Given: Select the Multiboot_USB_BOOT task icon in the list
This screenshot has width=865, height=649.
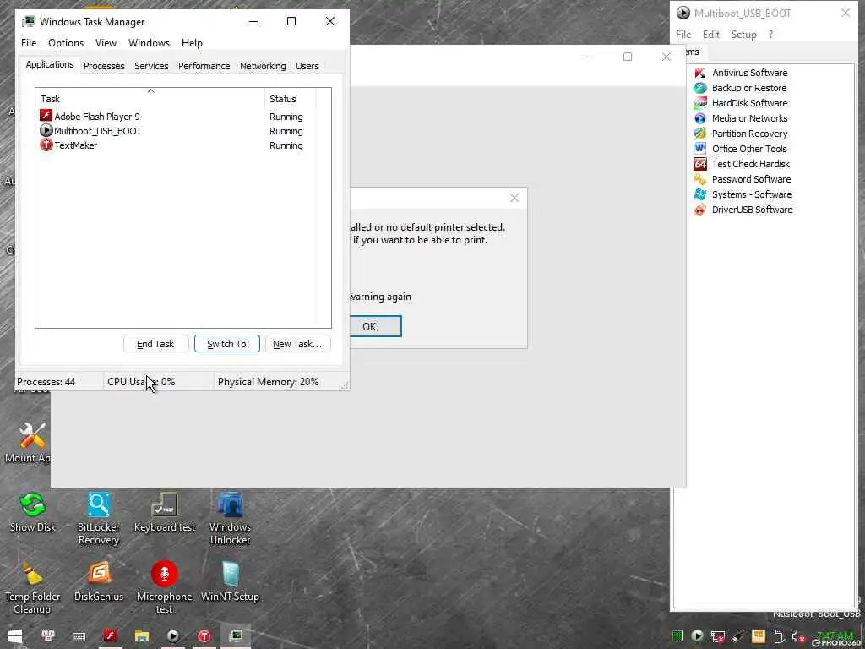Looking at the screenshot, I should 46,131.
